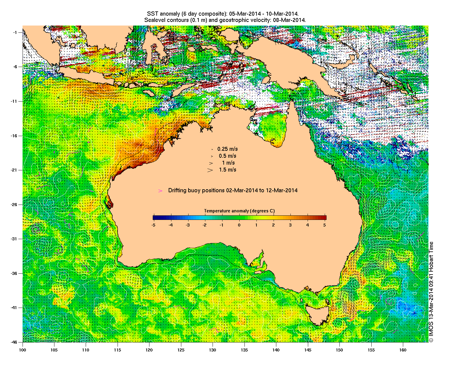
Task: Click the colorbar tick label 4
Action: point(308,225)
